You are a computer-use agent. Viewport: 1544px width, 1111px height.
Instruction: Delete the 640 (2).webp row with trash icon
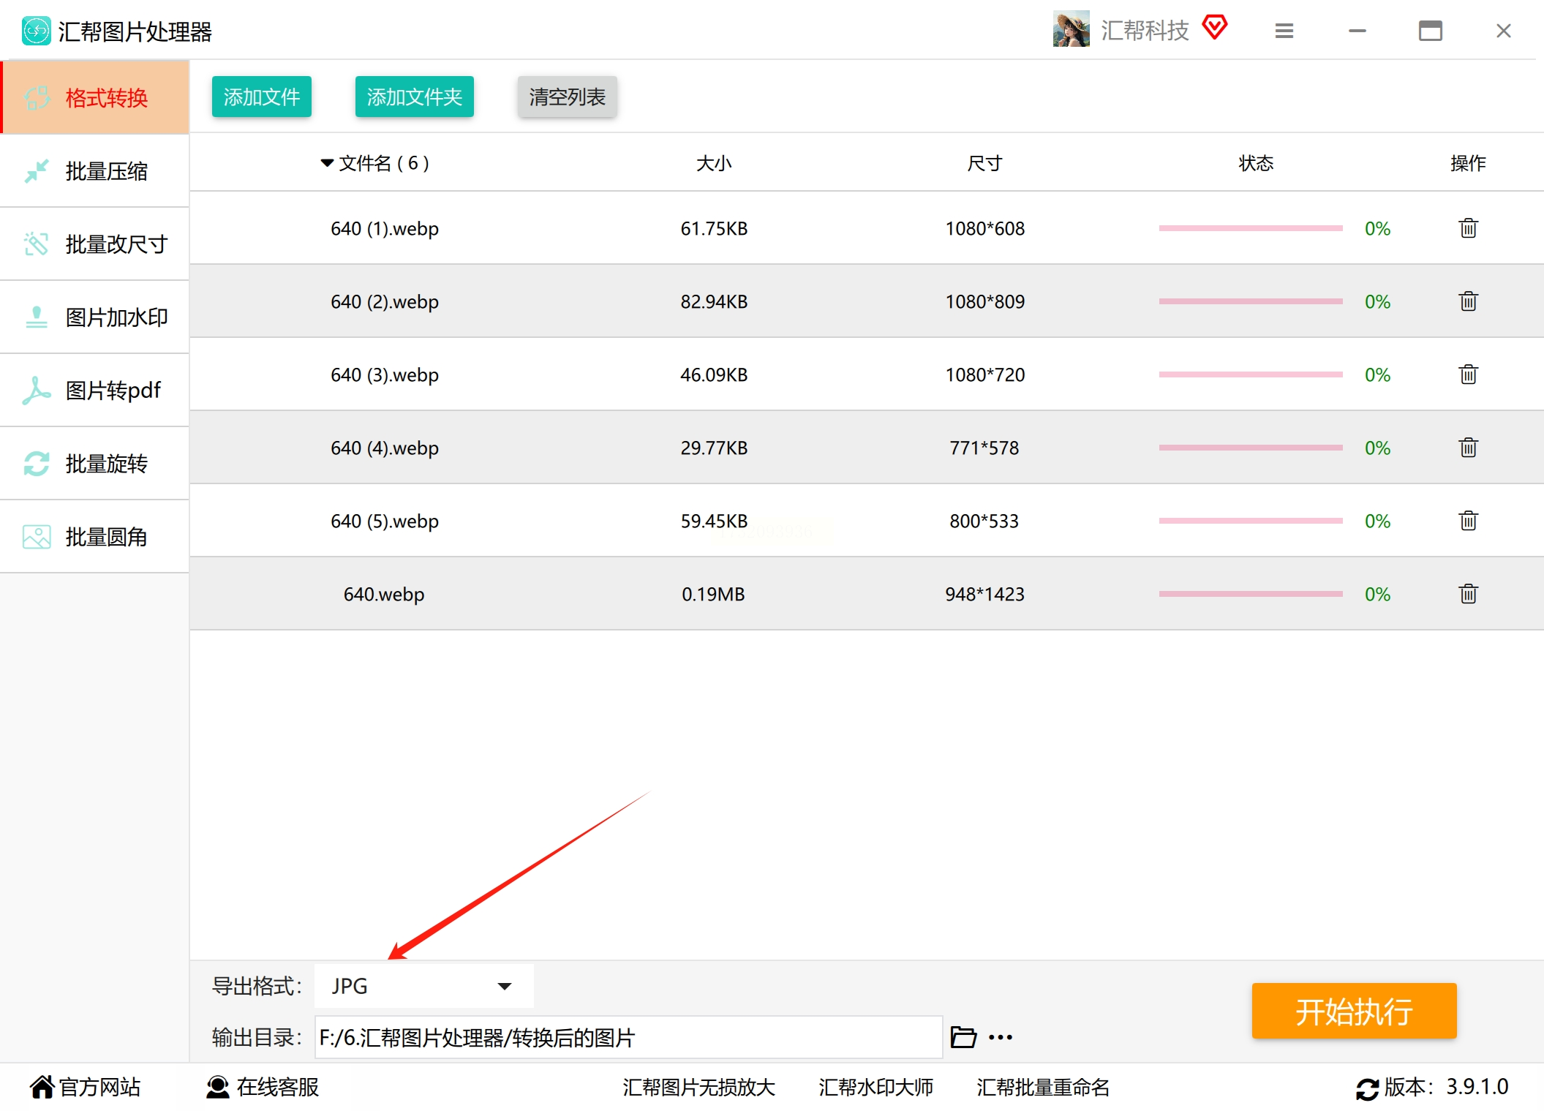1468,301
